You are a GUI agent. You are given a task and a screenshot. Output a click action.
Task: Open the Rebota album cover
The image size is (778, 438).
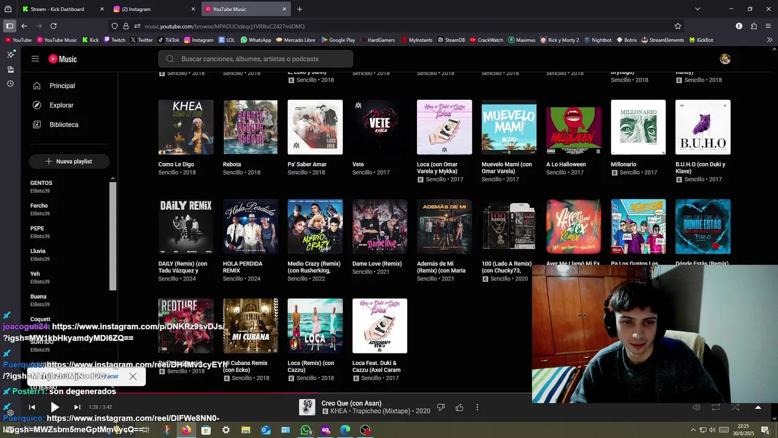tap(250, 127)
